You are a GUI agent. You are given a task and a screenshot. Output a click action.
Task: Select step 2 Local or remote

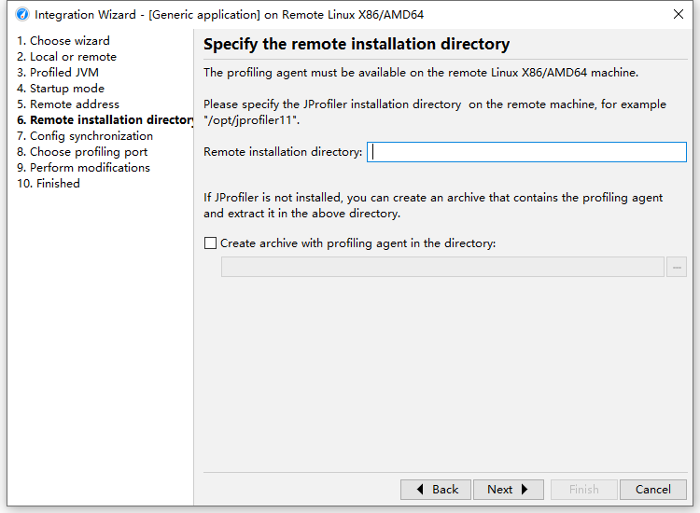click(x=66, y=57)
